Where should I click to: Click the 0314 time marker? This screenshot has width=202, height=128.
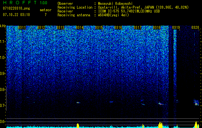coord(80,28)
